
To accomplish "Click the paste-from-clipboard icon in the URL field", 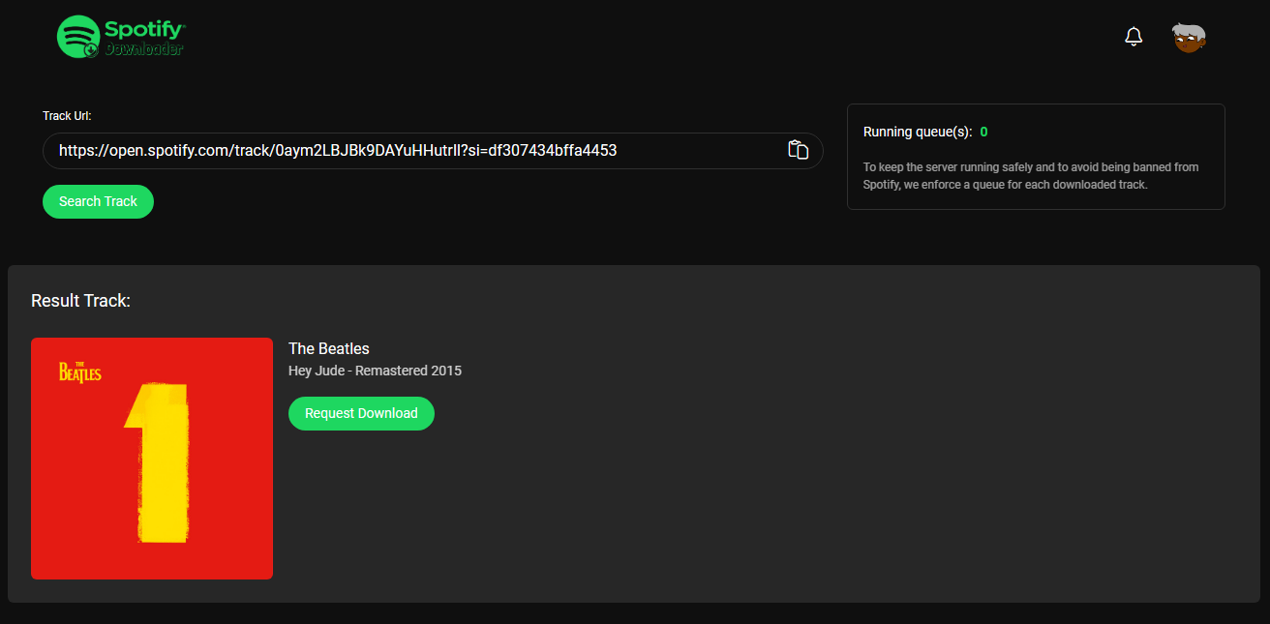I will [798, 150].
